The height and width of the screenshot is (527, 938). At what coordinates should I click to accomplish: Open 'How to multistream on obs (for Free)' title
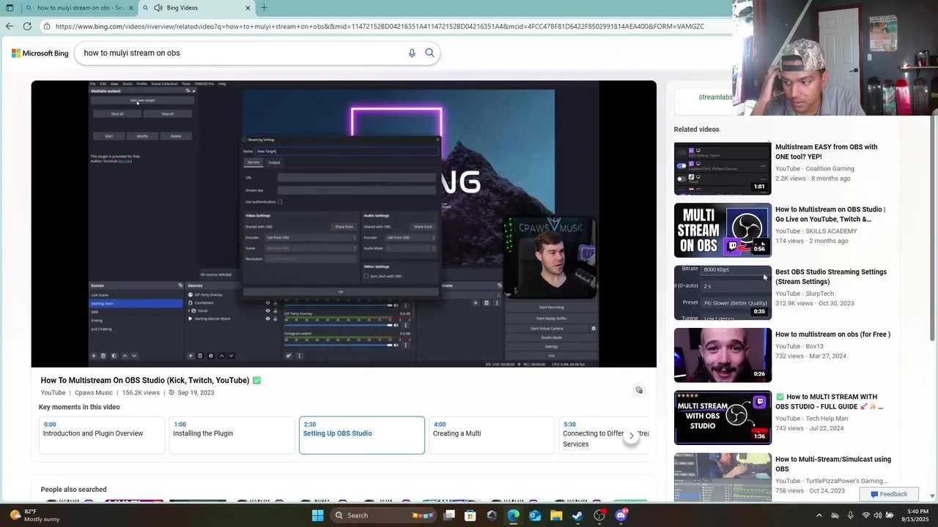833,334
